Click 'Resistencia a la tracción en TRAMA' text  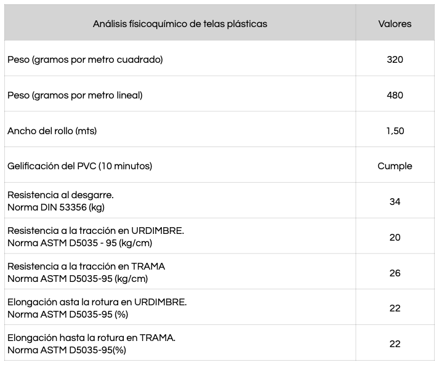[x=86, y=267]
